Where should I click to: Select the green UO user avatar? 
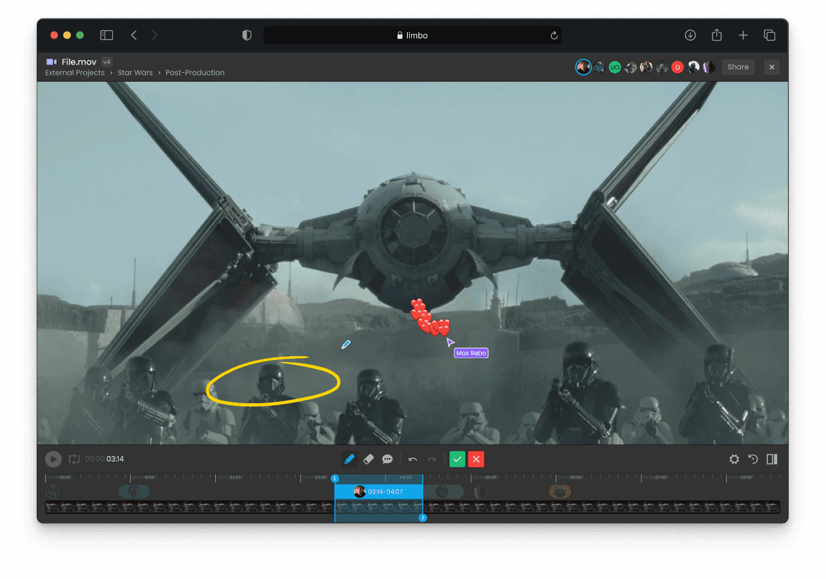pos(615,67)
